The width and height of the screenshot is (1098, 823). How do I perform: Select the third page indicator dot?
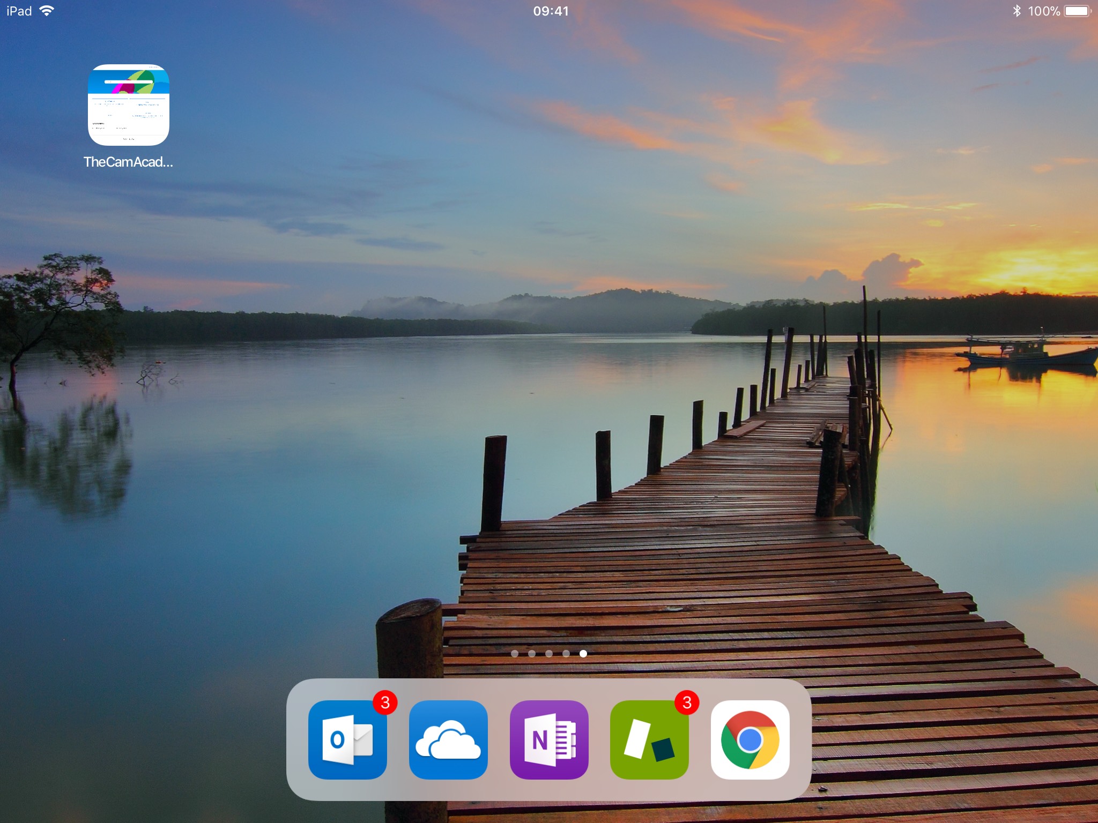[x=549, y=653]
